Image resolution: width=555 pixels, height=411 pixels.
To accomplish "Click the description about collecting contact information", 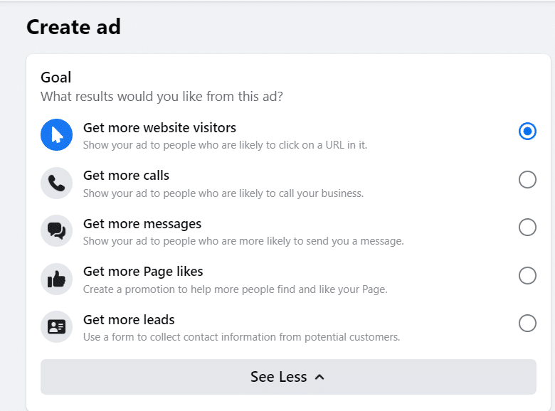I will point(241,336).
